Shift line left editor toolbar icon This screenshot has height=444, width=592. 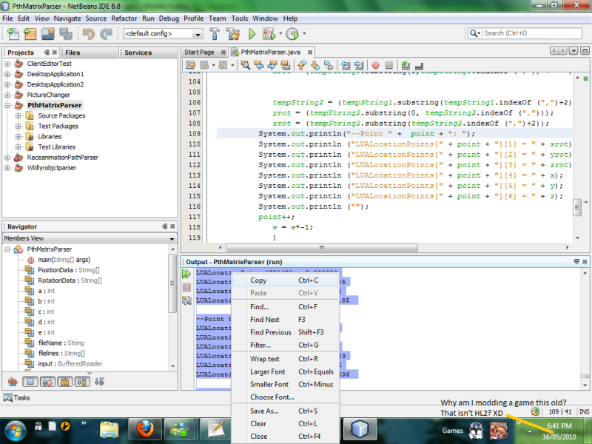click(346, 65)
